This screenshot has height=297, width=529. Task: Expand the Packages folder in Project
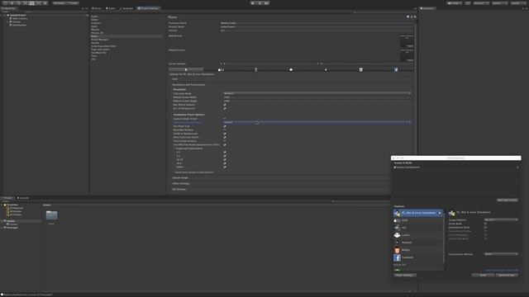tap(2, 228)
